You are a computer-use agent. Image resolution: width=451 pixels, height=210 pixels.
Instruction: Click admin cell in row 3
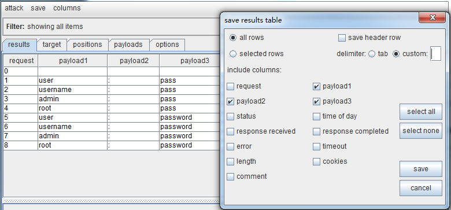tap(72, 99)
